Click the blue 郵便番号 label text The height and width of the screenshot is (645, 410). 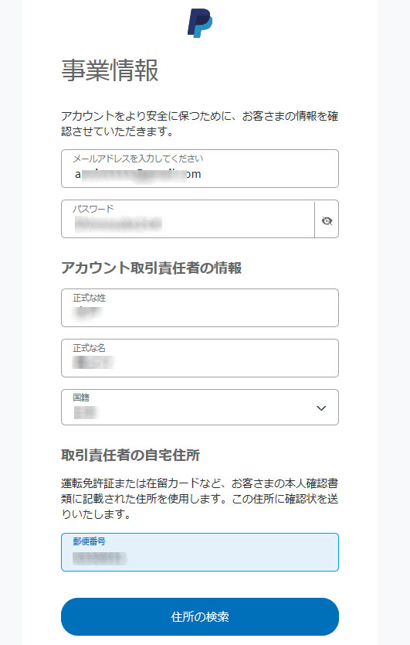[x=89, y=541]
